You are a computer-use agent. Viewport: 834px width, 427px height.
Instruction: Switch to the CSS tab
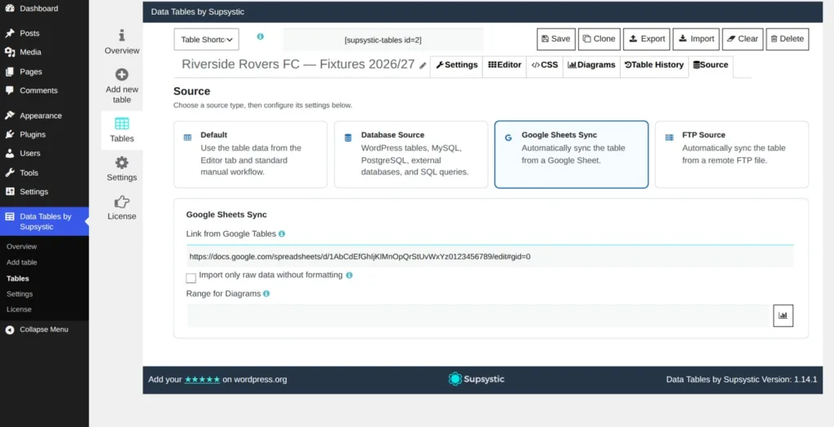545,65
